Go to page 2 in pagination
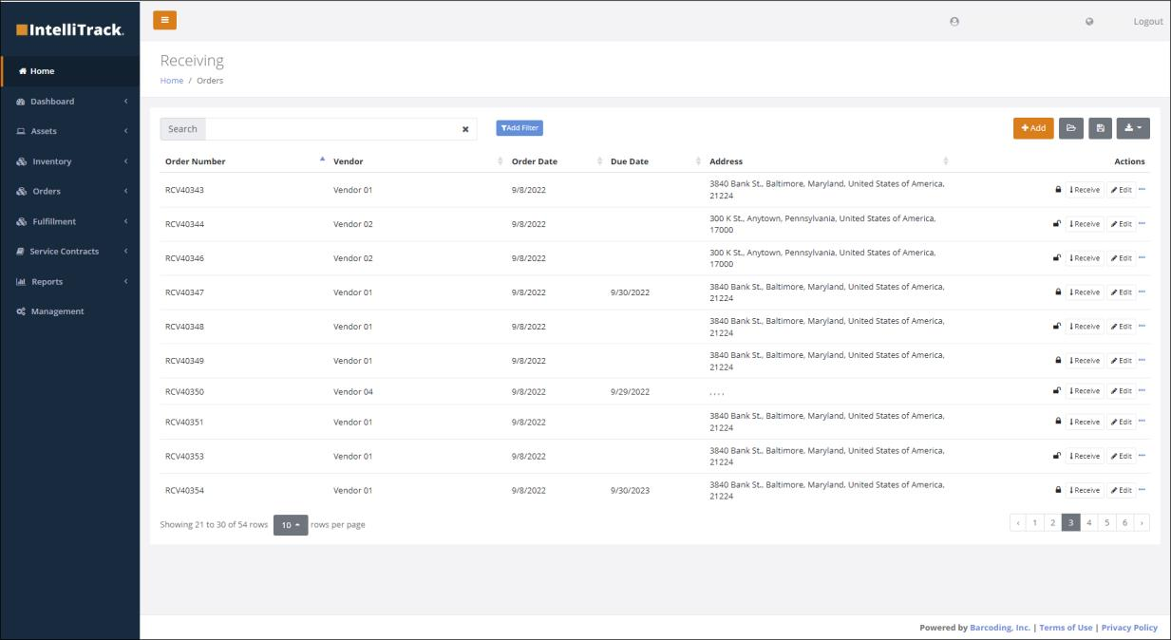The height and width of the screenshot is (640, 1171). [1052, 523]
